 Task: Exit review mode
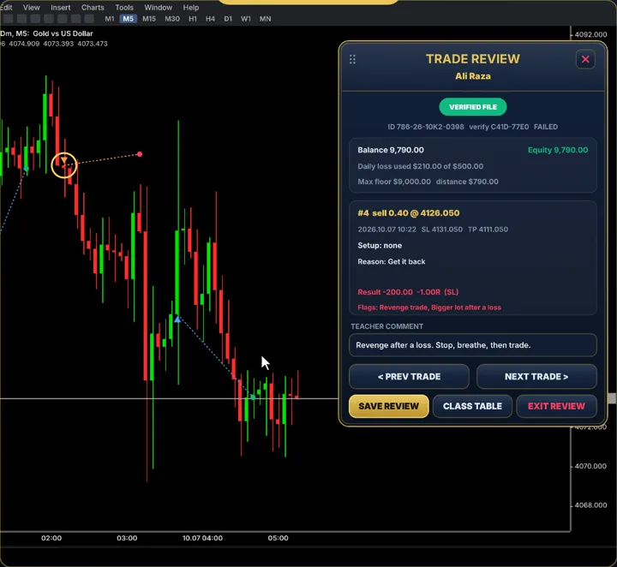[x=556, y=406]
